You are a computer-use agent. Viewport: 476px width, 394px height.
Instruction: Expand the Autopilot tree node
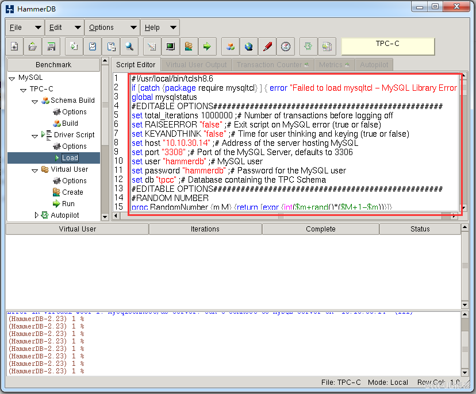36,215
